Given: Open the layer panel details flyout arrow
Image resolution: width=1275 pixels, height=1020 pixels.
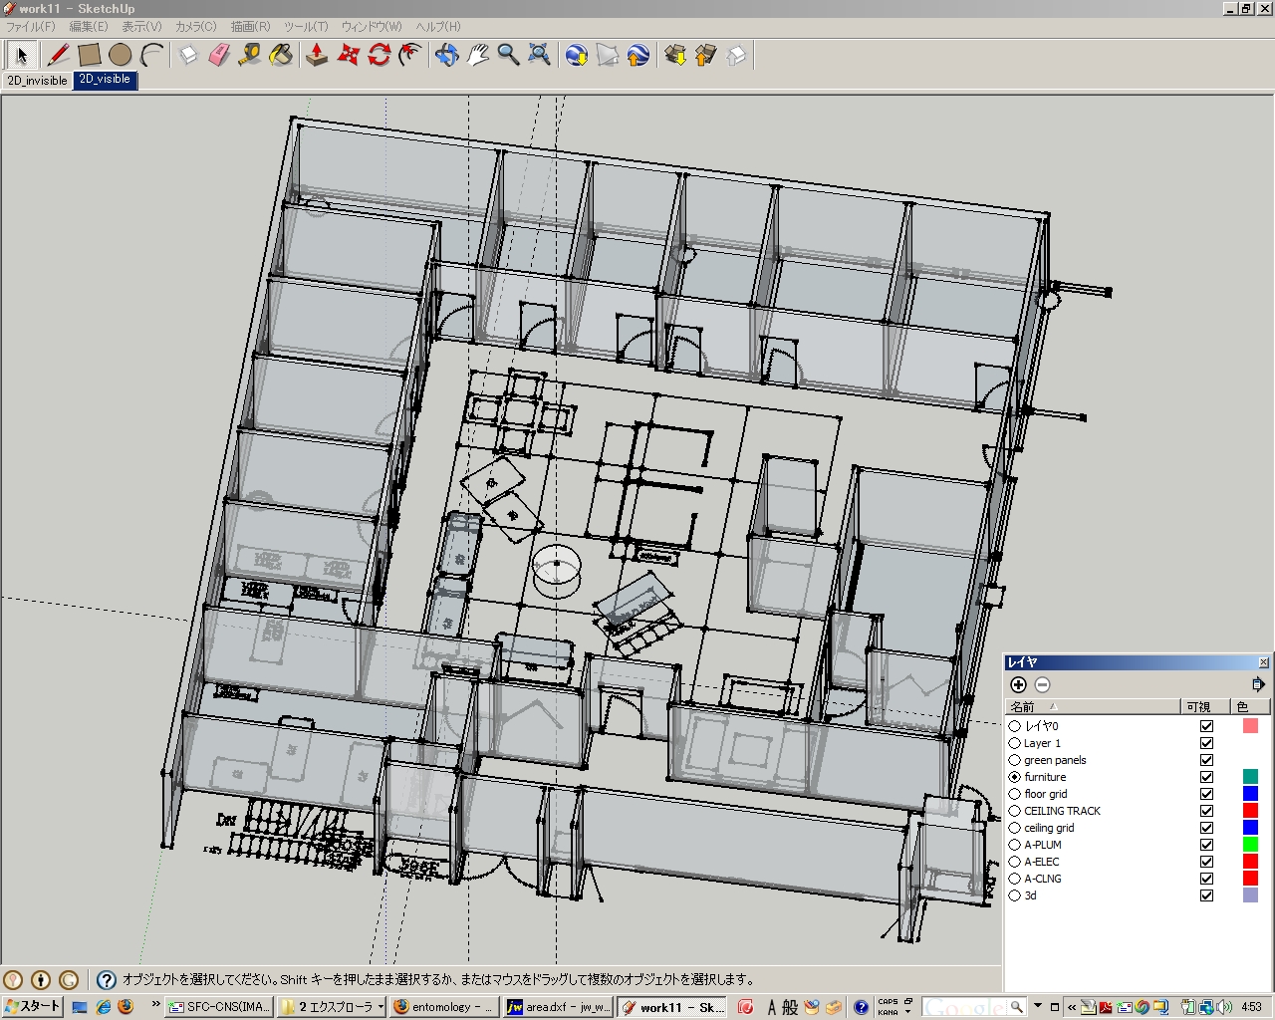Looking at the screenshot, I should [x=1257, y=684].
